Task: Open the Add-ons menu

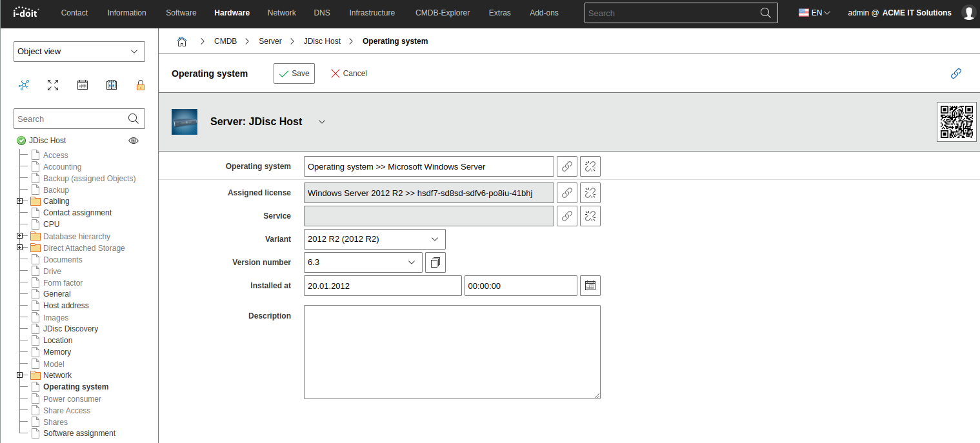Action: tap(545, 13)
